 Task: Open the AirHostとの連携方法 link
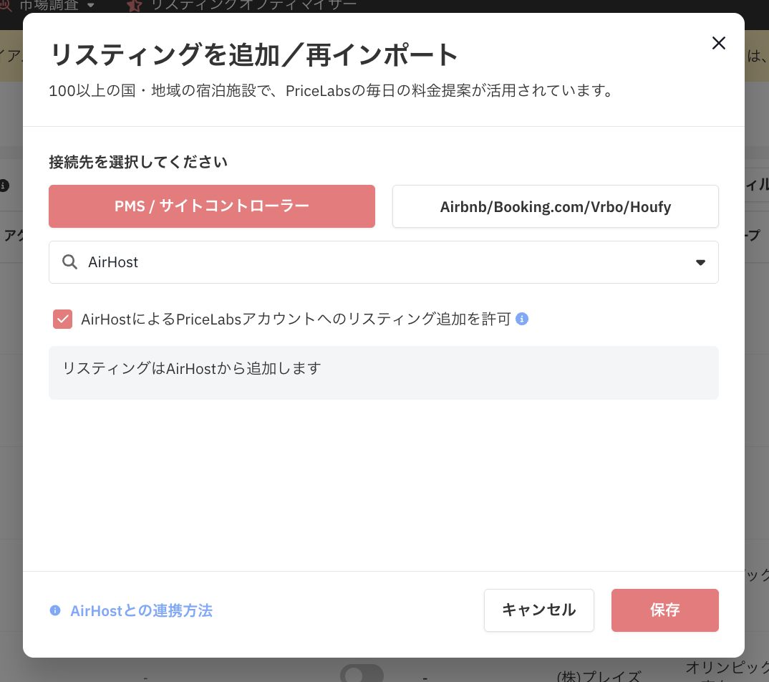point(141,611)
